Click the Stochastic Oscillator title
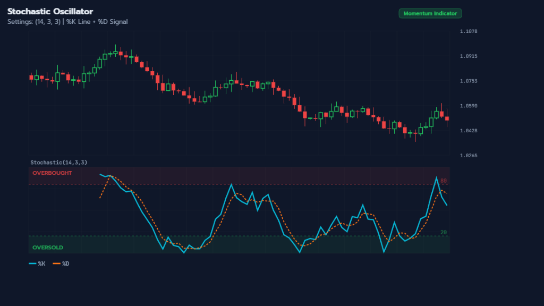The width and height of the screenshot is (544, 306). pyautogui.click(x=50, y=11)
